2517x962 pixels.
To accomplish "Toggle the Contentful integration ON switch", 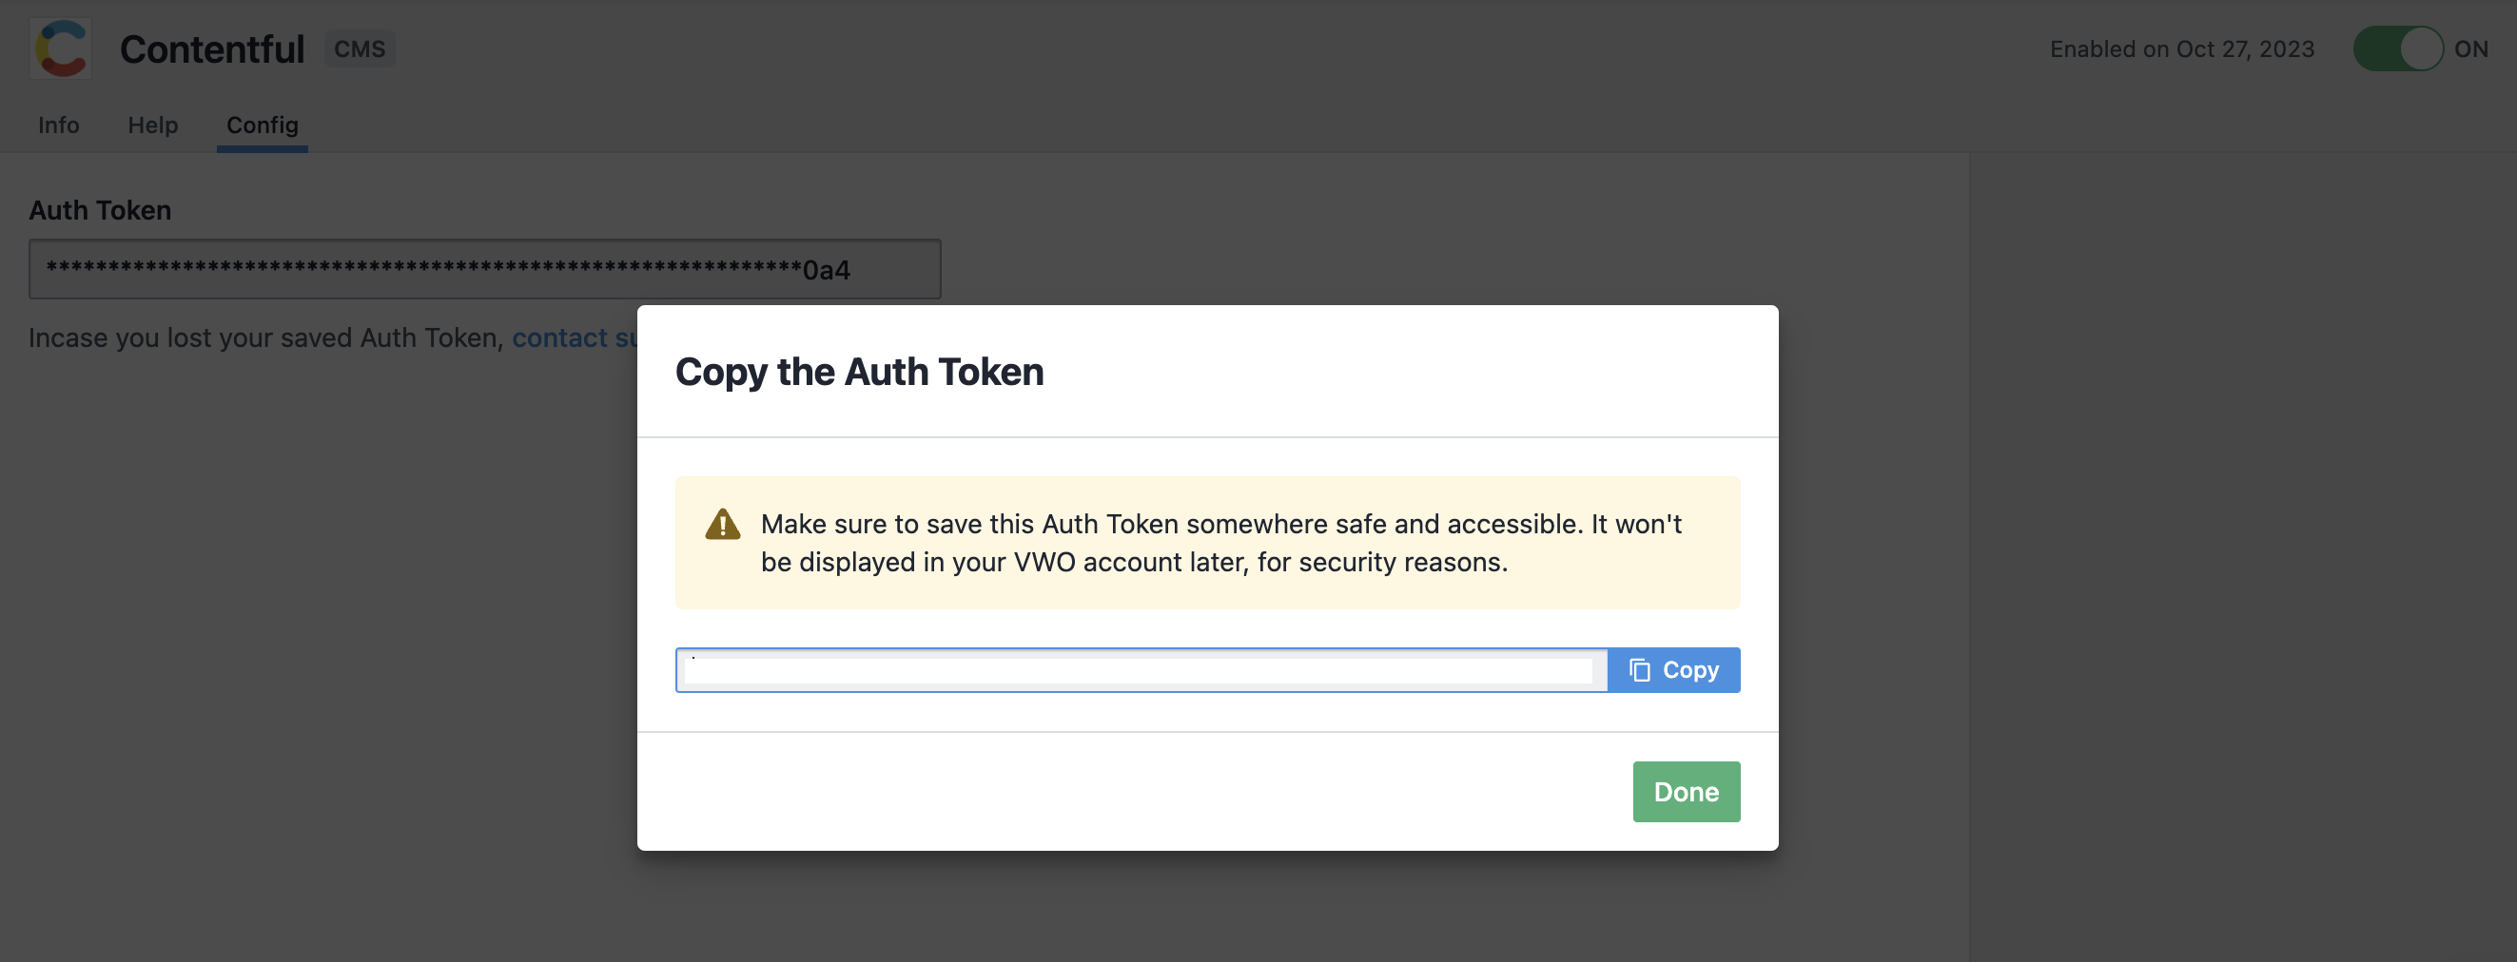I will tap(2397, 48).
